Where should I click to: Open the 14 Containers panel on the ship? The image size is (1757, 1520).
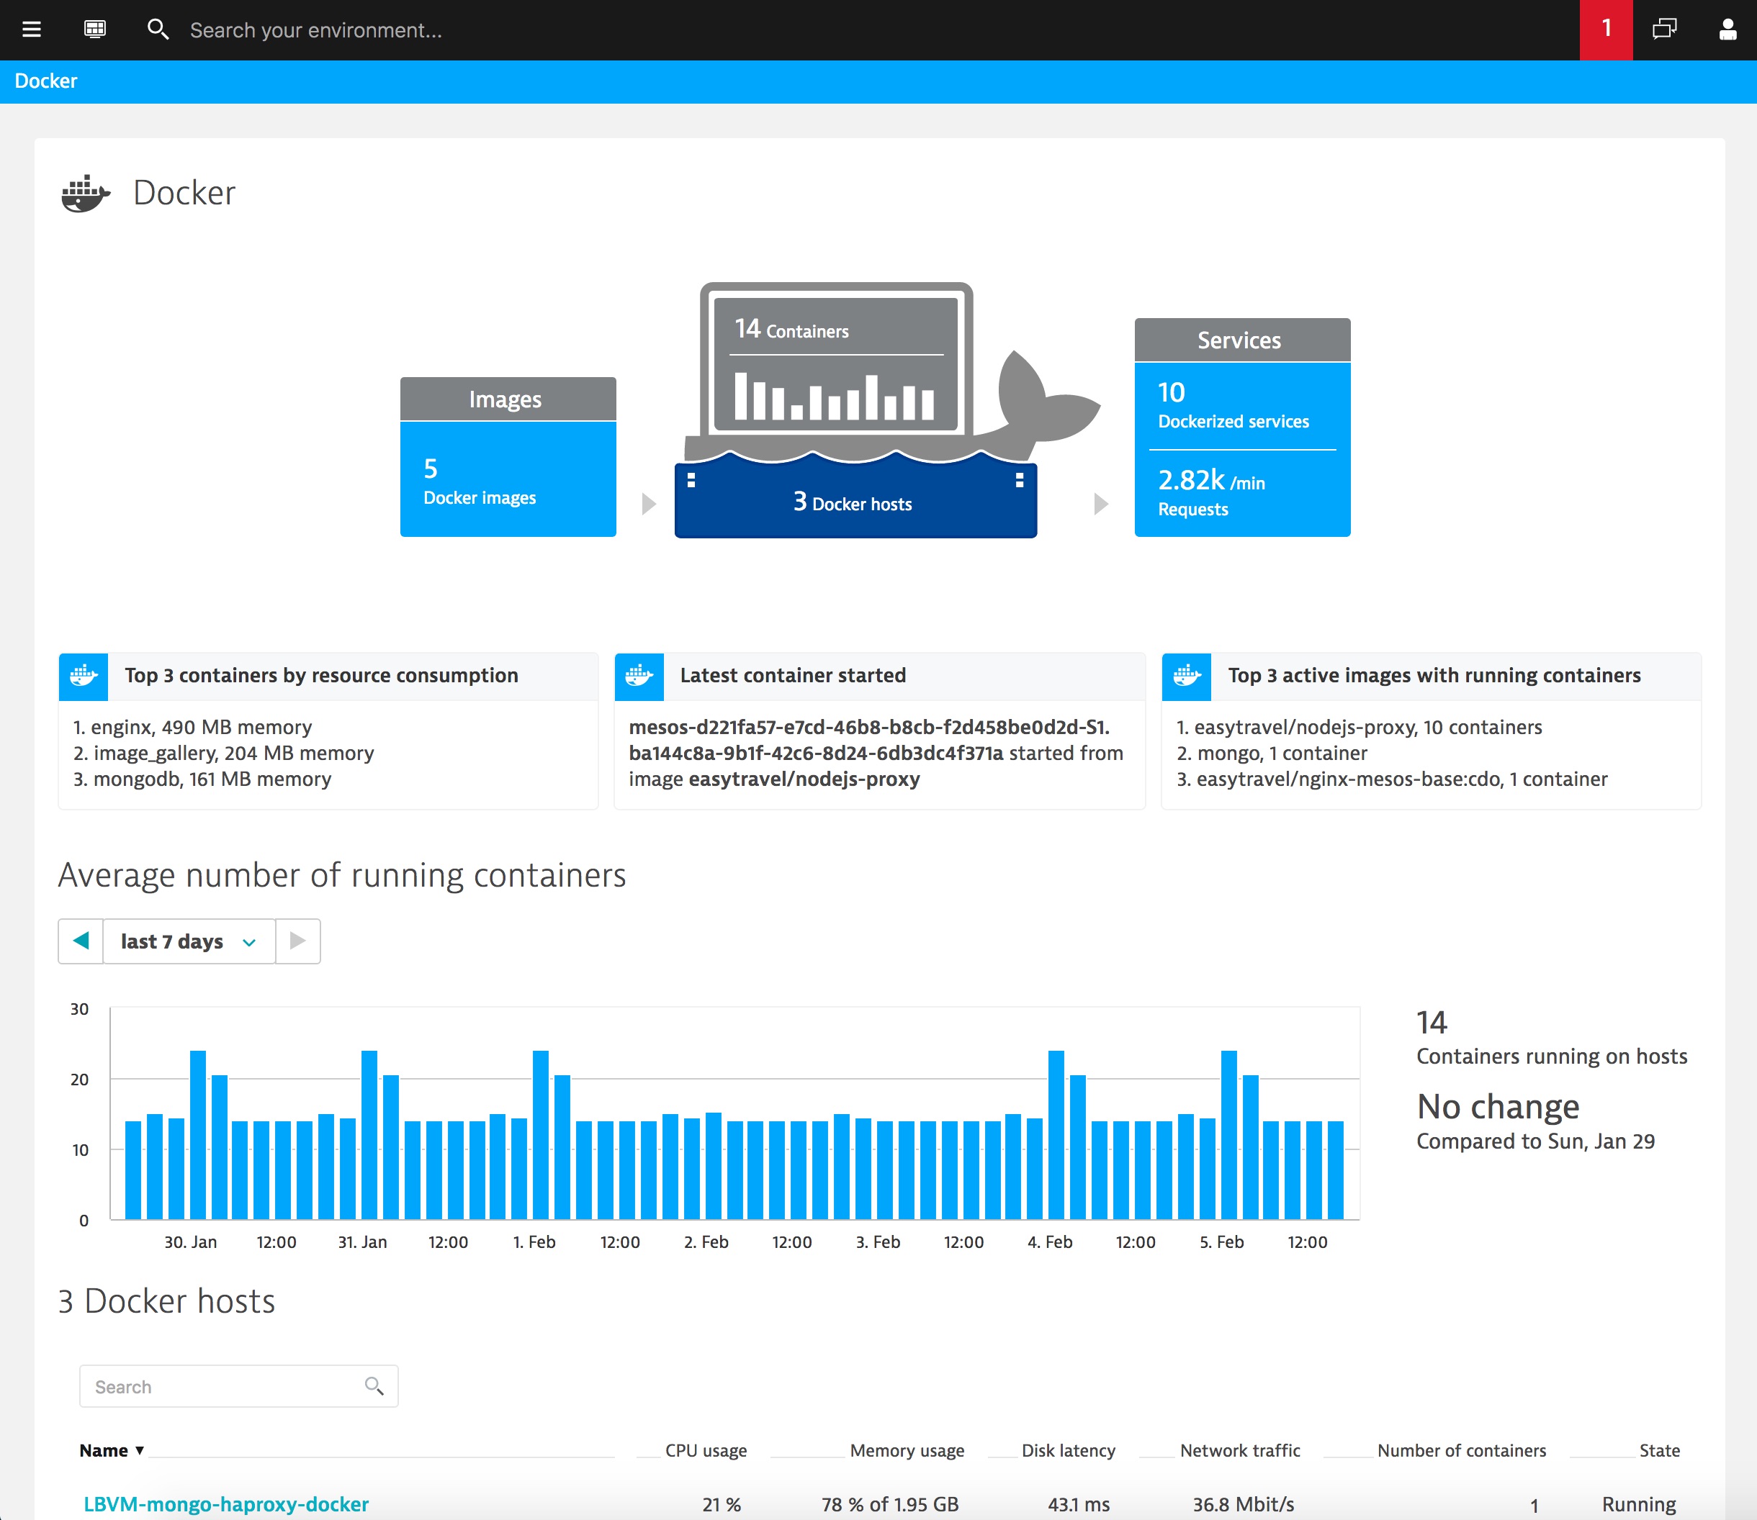pyautogui.click(x=837, y=363)
